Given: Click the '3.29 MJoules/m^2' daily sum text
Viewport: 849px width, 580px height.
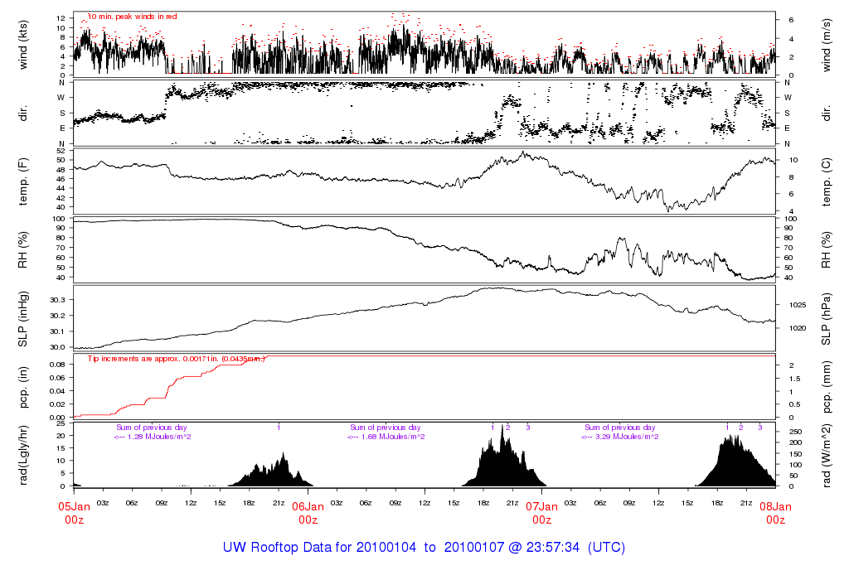Looking at the screenshot, I should coord(627,437).
